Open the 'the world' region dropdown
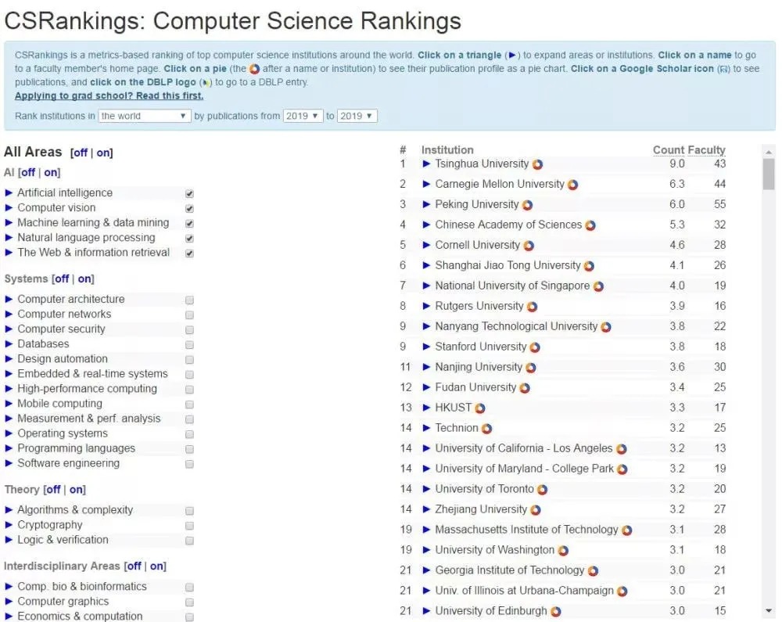The image size is (782, 622). point(145,116)
